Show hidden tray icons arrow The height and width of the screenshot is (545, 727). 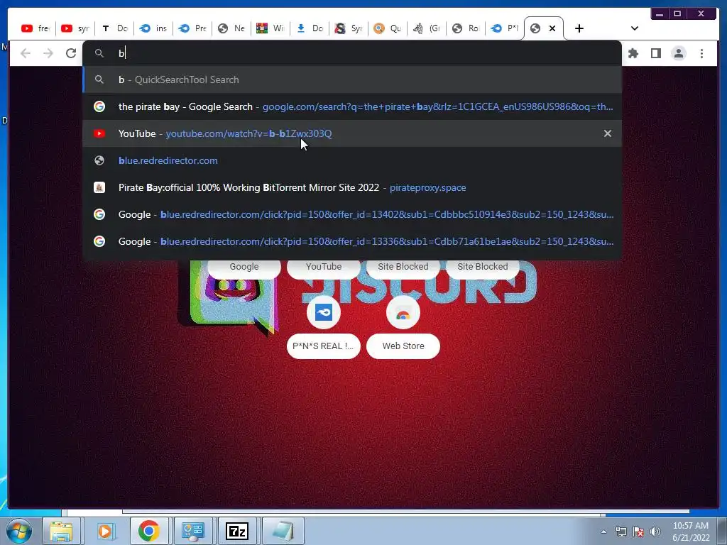603,532
